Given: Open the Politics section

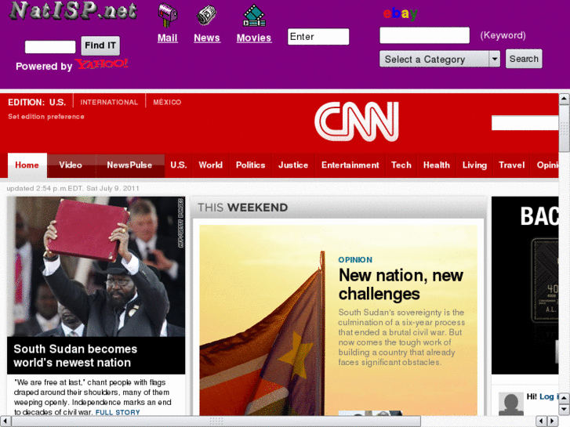Looking at the screenshot, I should [x=250, y=165].
